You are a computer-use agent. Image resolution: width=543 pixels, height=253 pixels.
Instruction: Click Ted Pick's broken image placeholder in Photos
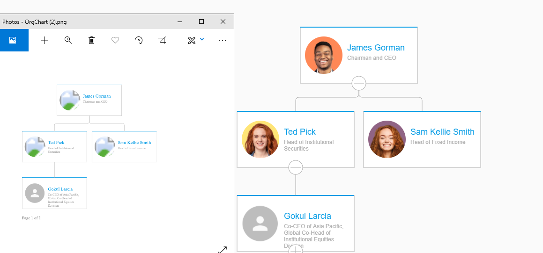click(x=35, y=146)
